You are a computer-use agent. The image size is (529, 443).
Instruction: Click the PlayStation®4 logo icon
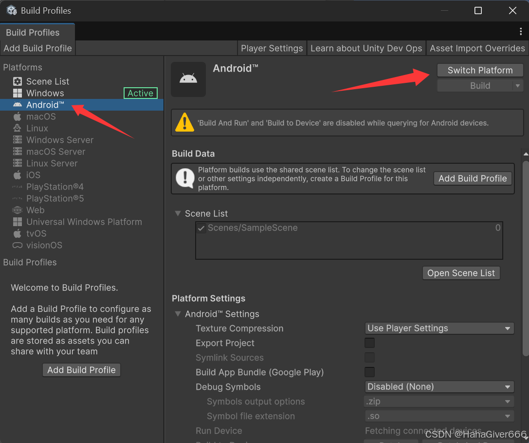[x=18, y=187]
